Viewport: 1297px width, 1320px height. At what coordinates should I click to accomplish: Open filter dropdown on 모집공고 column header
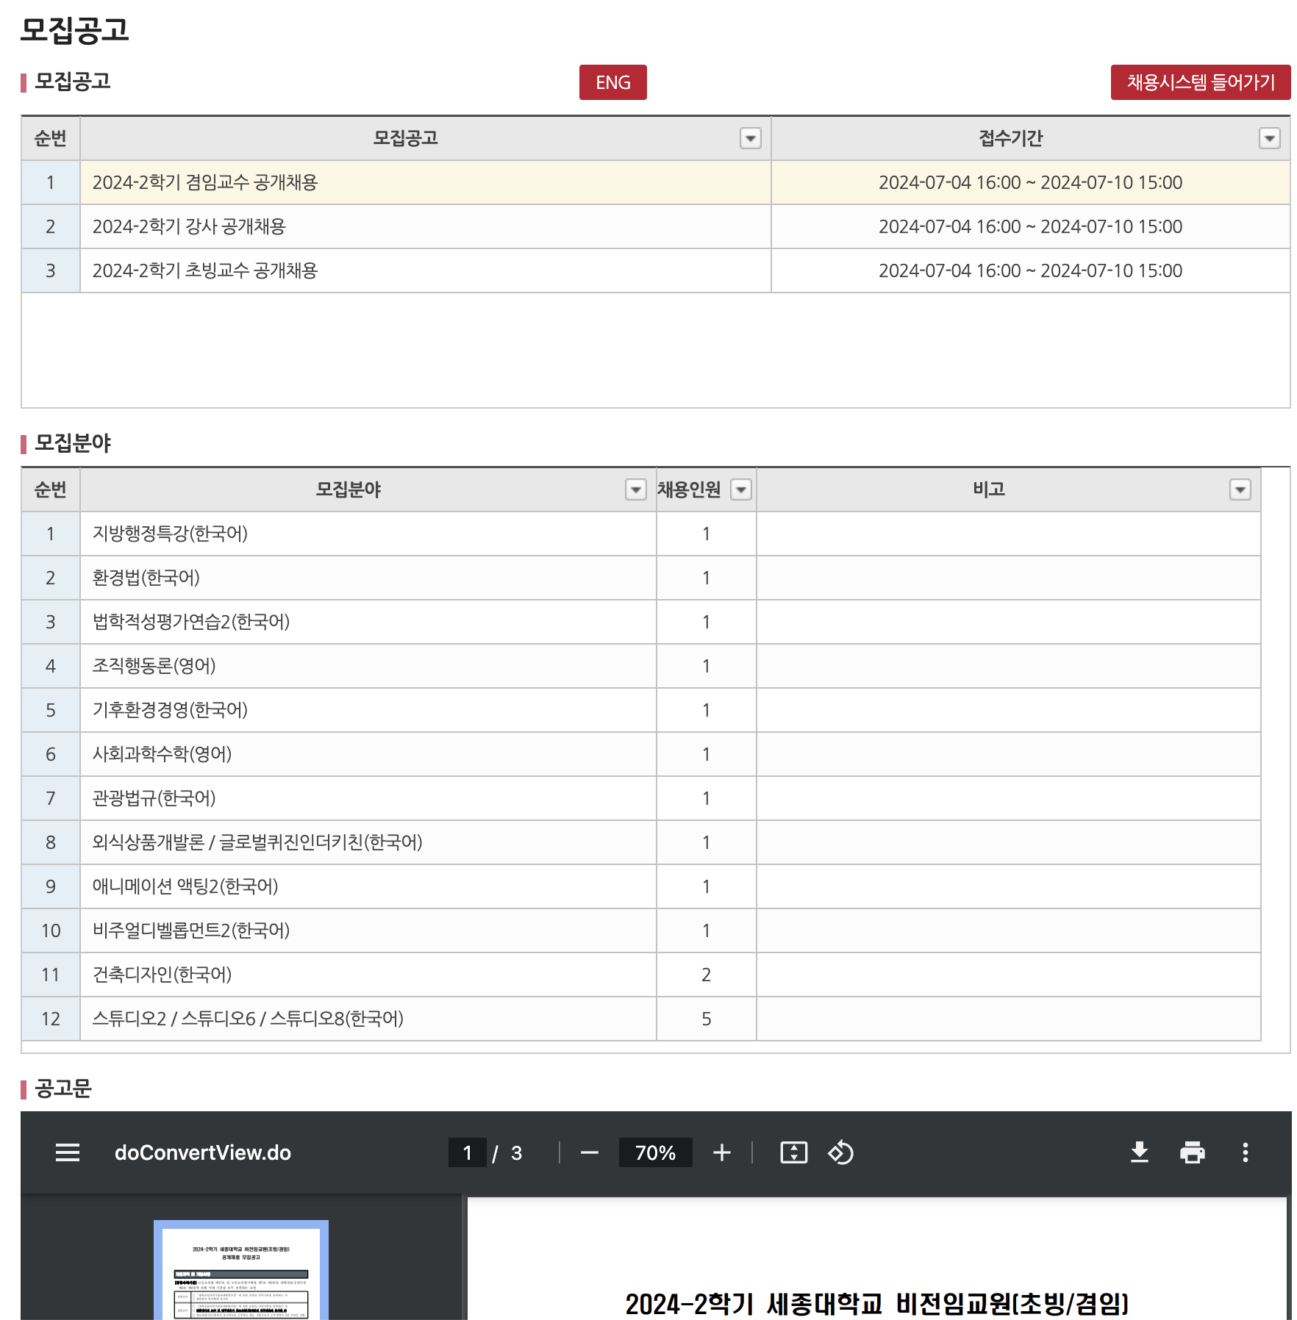pos(750,138)
